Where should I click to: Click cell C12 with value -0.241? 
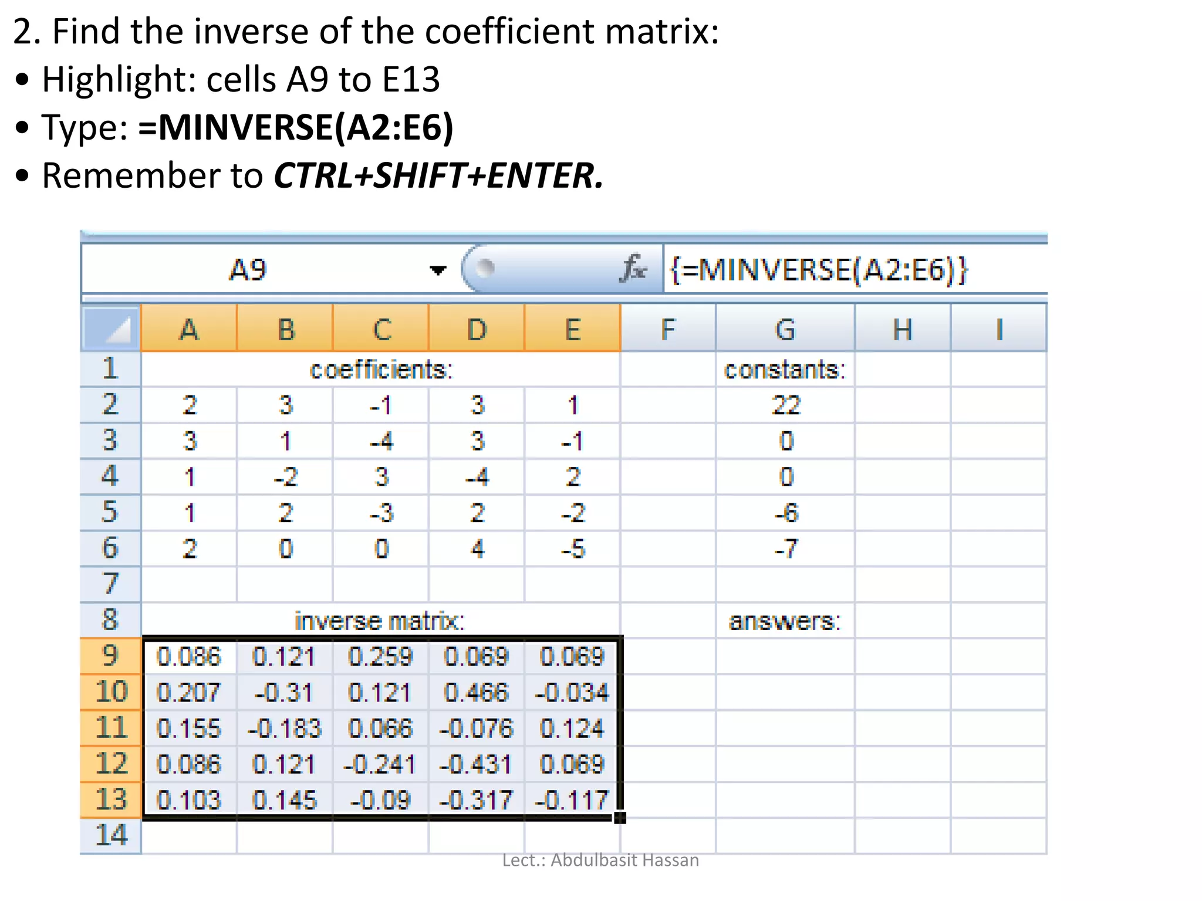(x=381, y=764)
